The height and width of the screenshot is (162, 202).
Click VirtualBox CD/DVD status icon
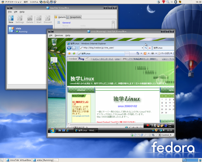click(135, 135)
